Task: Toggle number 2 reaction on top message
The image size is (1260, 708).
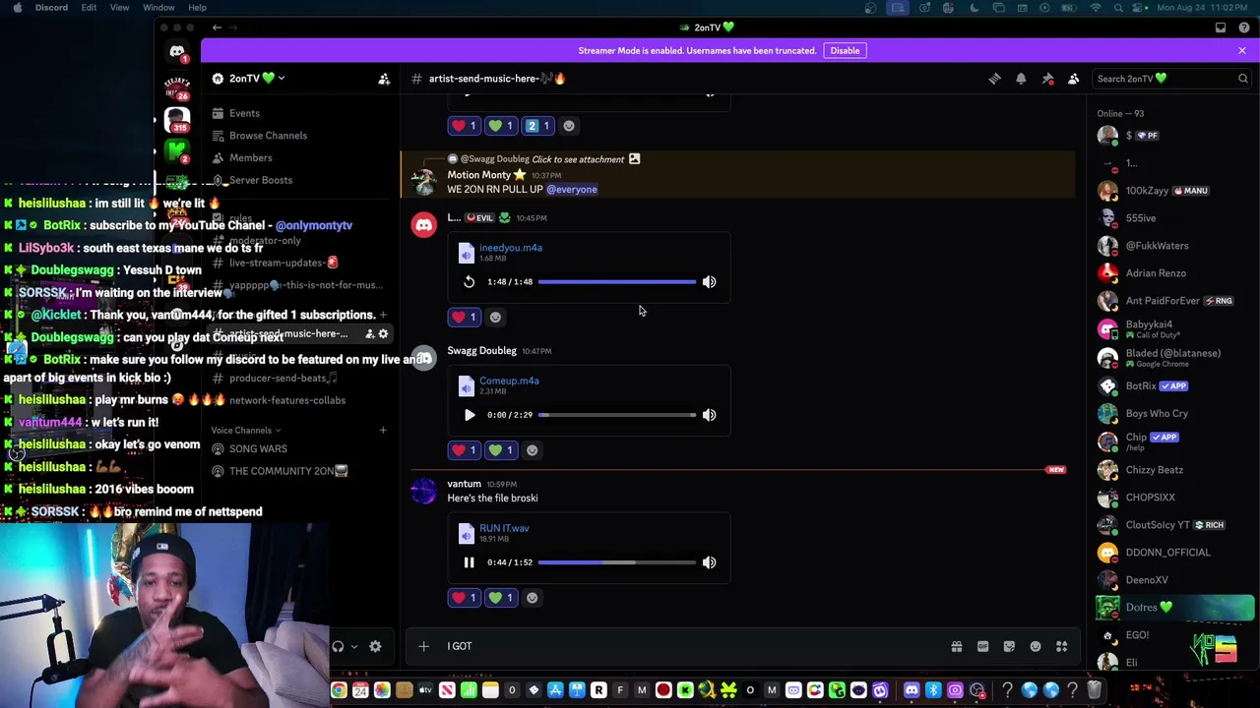Action: [x=538, y=126]
